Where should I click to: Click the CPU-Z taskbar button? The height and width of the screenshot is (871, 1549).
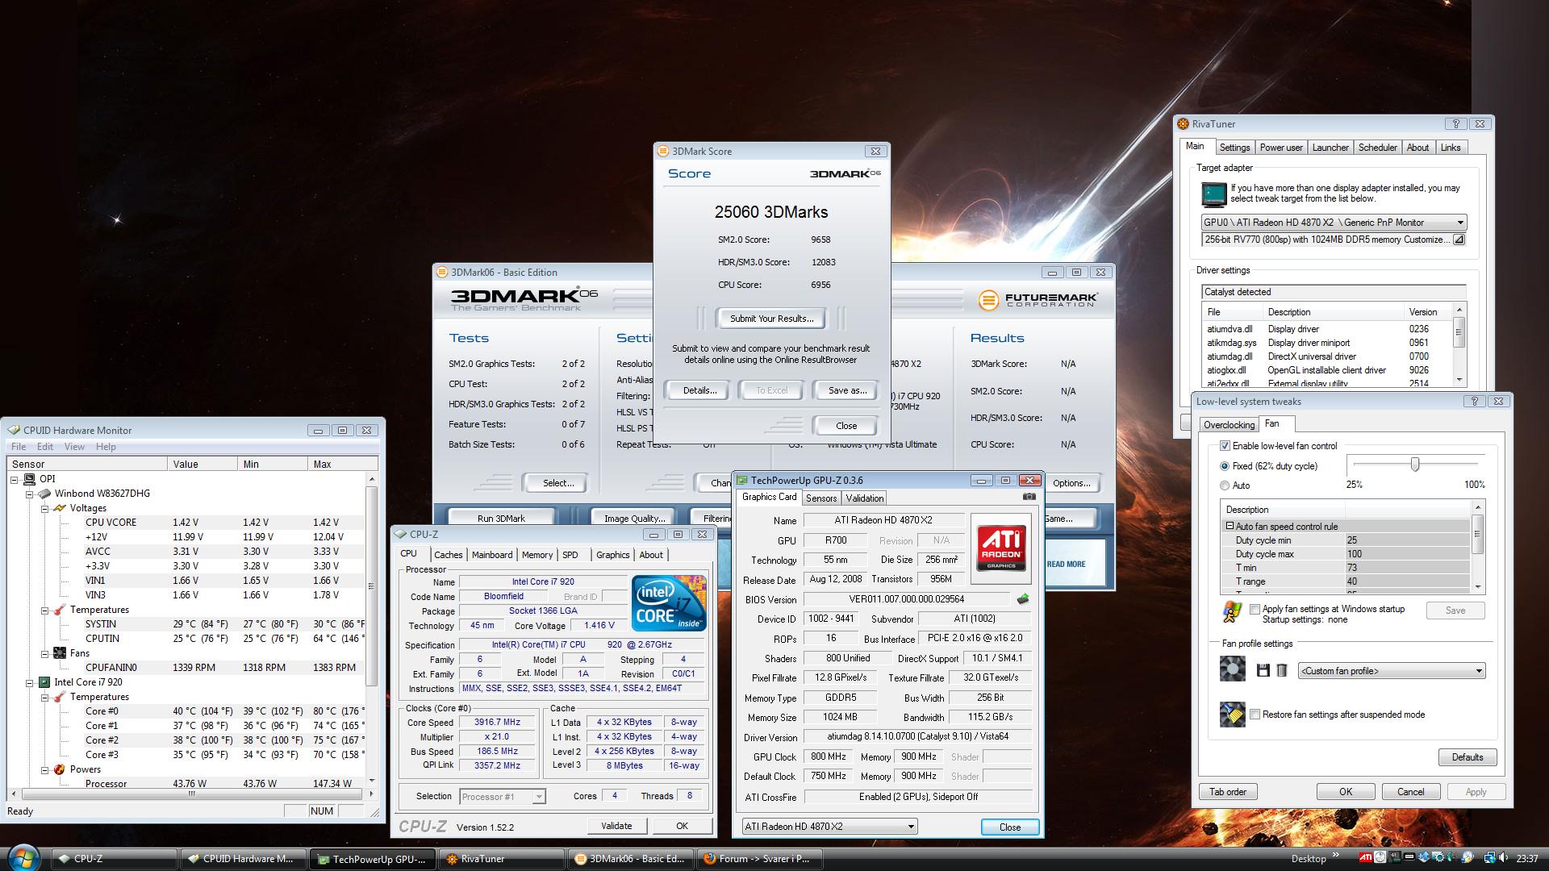point(115,859)
